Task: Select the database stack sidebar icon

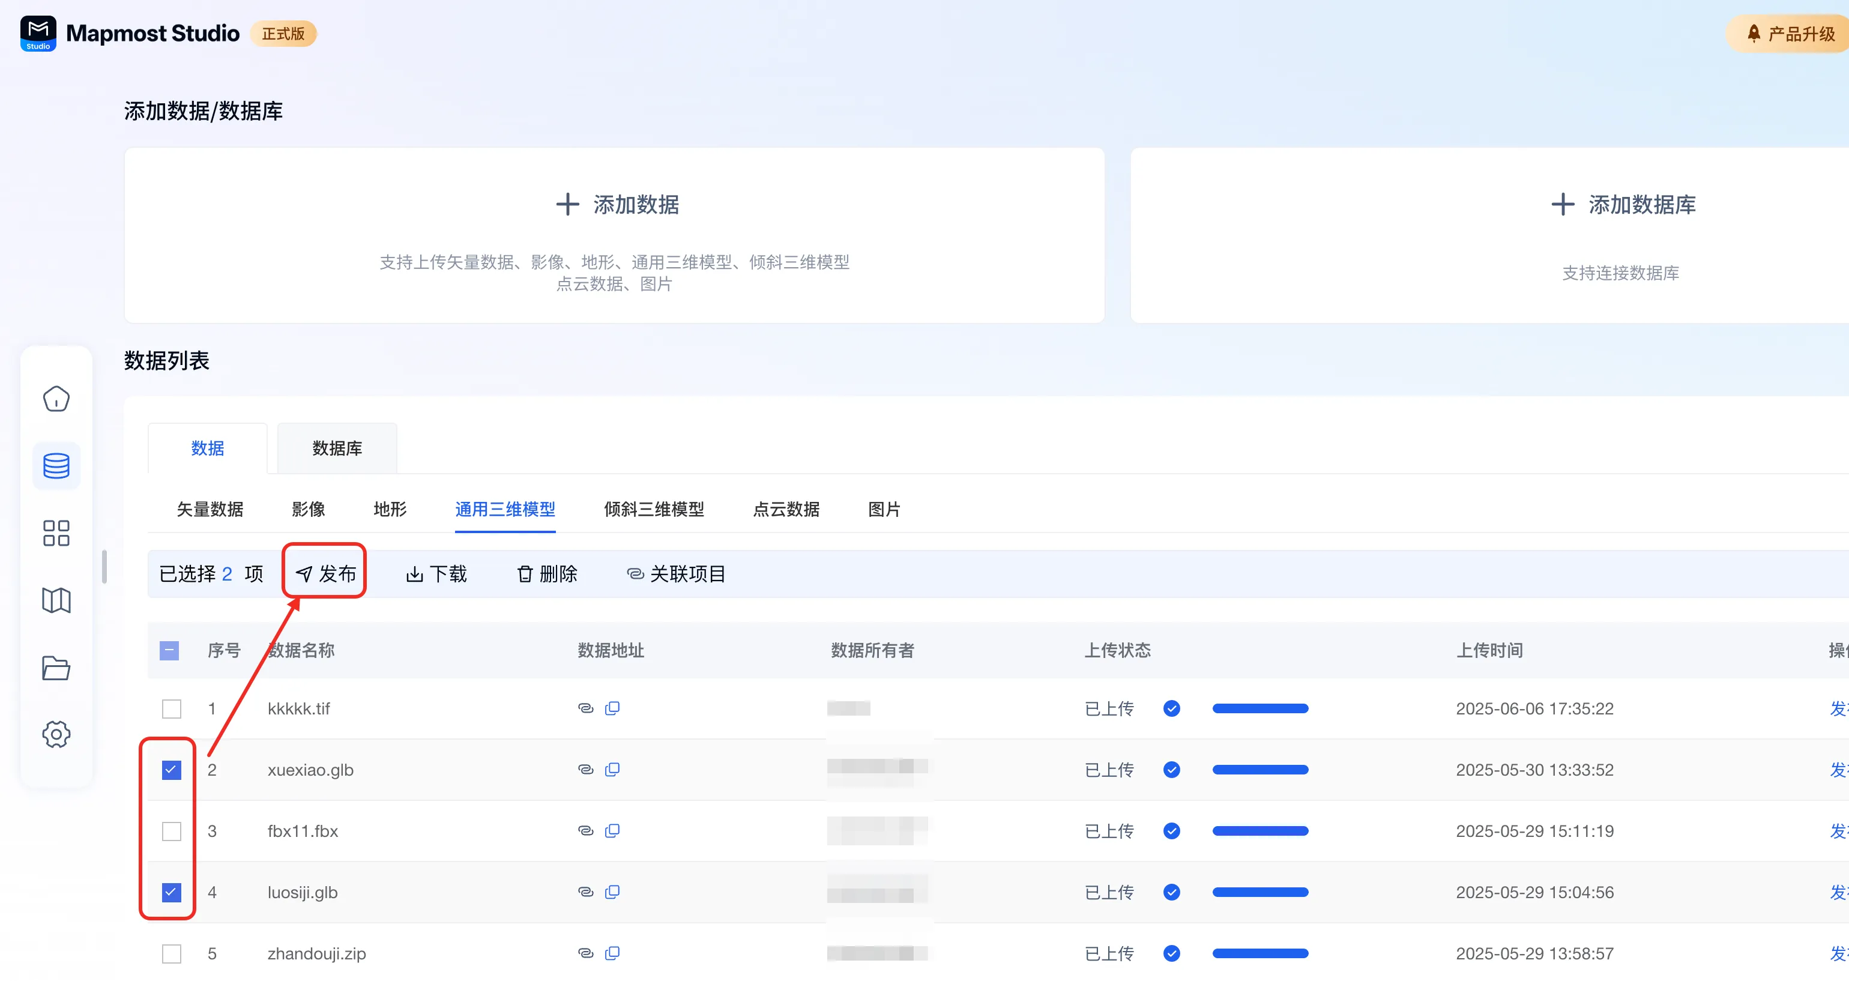Action: [56, 466]
